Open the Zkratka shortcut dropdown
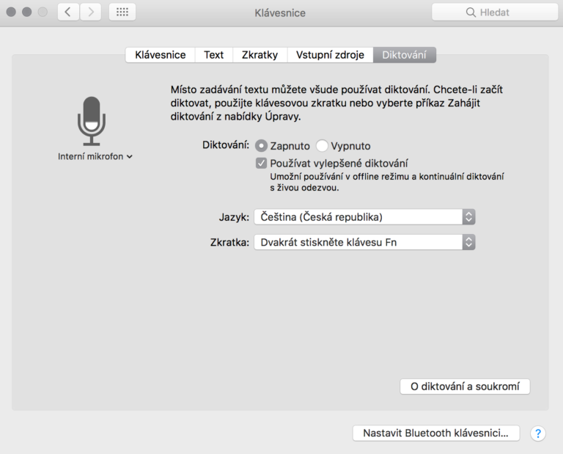The image size is (563, 454). [364, 242]
